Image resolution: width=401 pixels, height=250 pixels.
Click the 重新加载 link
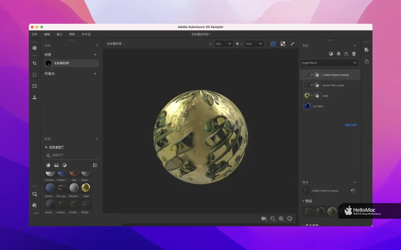351,125
